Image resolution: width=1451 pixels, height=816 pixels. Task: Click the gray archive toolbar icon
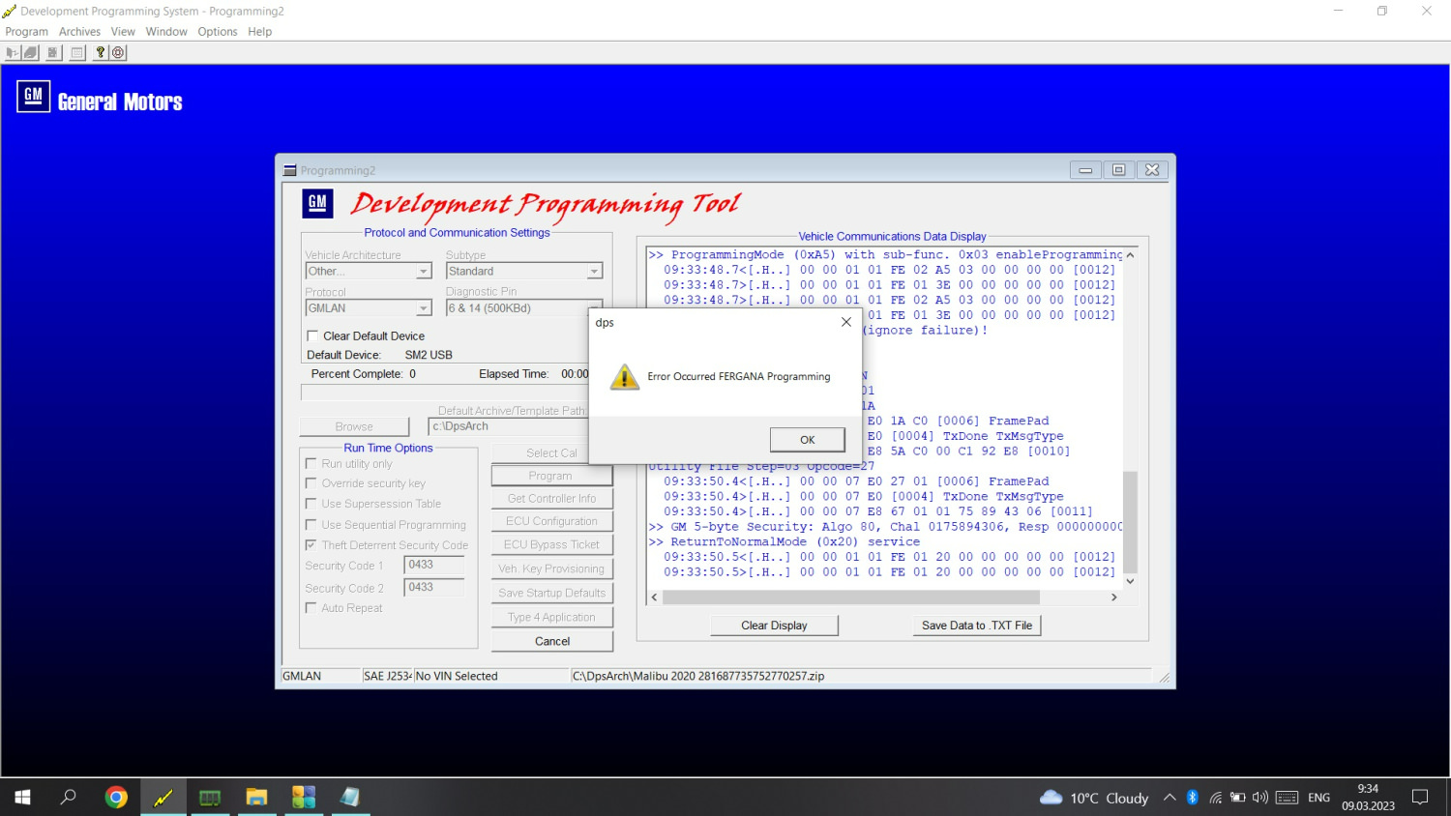point(31,53)
